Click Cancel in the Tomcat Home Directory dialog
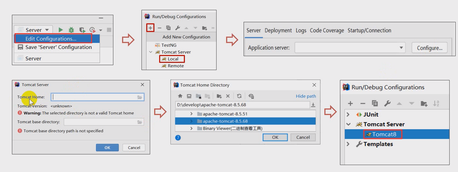Viewport: 458px width, 172px height. coord(303,137)
